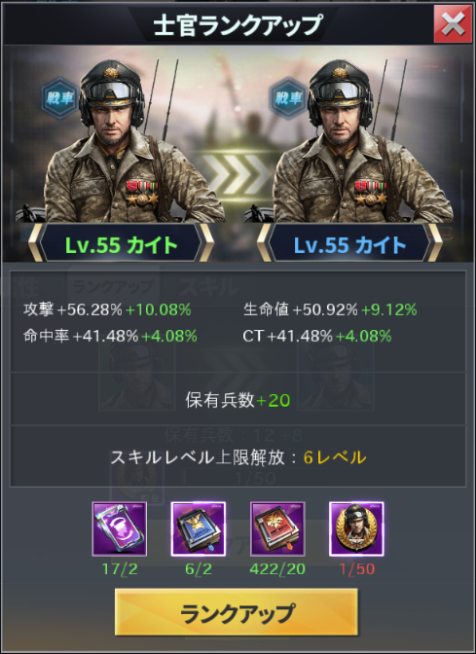Select the blue book item showing 6/2
Screen dimensions: 476x654
199,528
